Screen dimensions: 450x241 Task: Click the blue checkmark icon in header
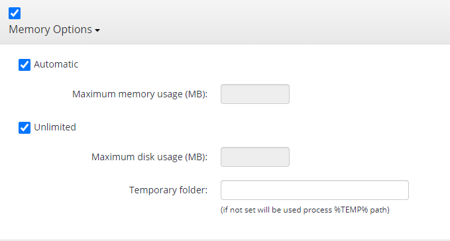pyautogui.click(x=15, y=13)
